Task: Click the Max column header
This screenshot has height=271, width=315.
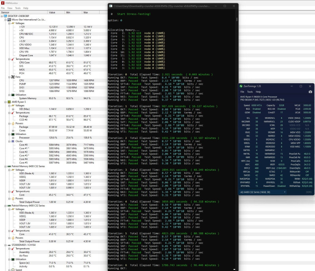Action: (91, 12)
